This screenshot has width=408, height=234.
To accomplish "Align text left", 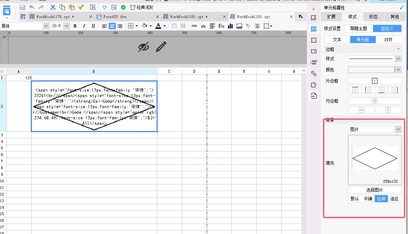I will (104, 26).
